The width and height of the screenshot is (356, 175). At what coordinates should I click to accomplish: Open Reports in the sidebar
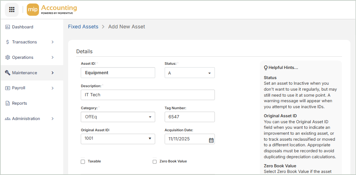pos(19,103)
